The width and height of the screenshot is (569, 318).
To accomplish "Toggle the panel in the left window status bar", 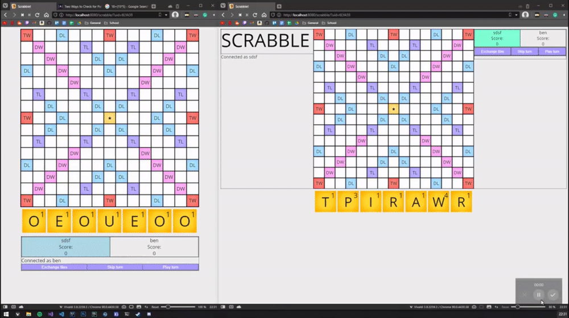I will [x=5, y=307].
